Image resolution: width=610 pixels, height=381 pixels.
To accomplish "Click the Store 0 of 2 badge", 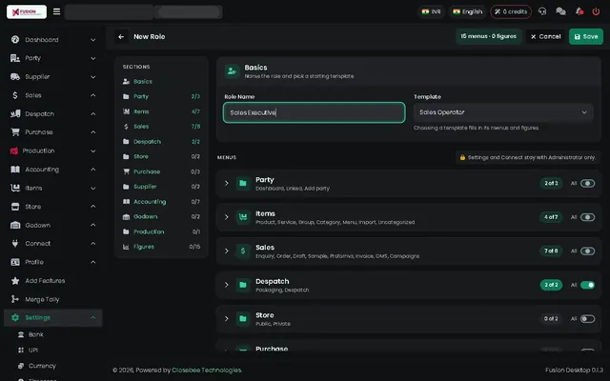I will [x=551, y=319].
